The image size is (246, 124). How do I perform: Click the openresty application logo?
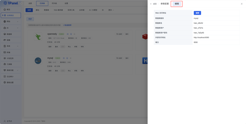[x=38, y=37]
